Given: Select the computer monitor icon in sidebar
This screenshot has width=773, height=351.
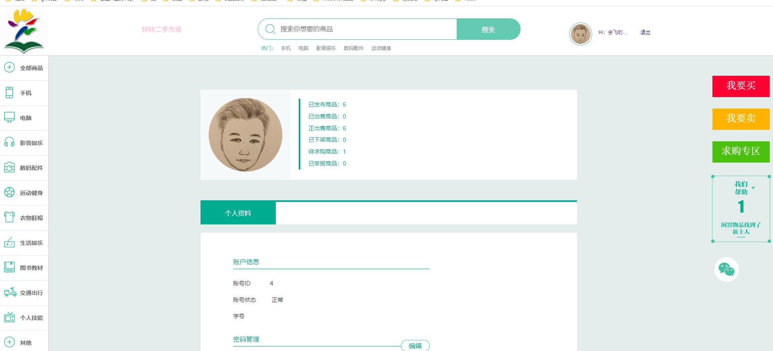Looking at the screenshot, I should [9, 118].
